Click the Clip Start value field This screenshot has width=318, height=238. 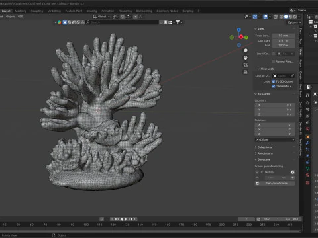(284, 41)
